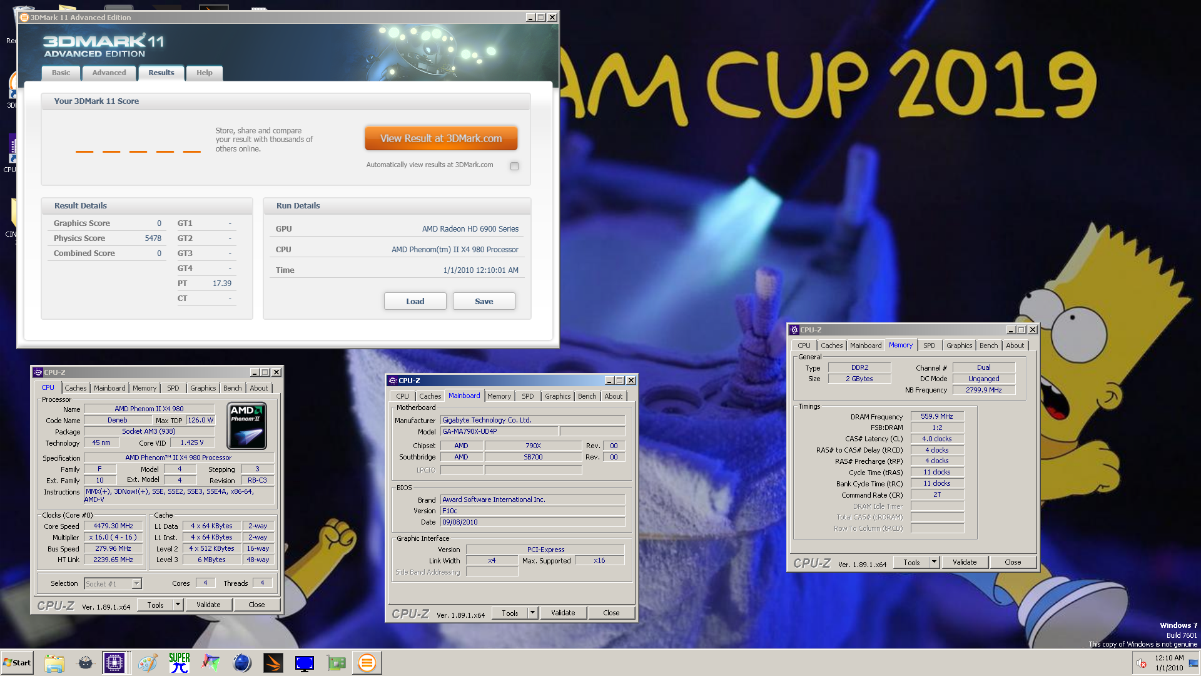Click the AMD Phenom II logo image
The height and width of the screenshot is (676, 1201).
pyautogui.click(x=247, y=426)
